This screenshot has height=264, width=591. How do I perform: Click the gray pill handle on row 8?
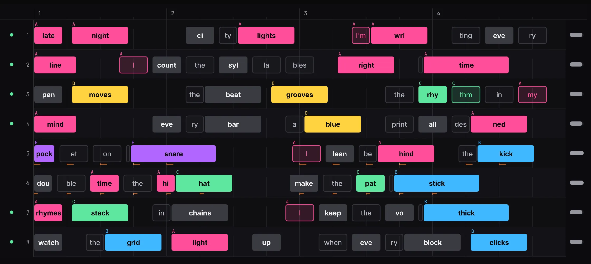tap(576, 242)
